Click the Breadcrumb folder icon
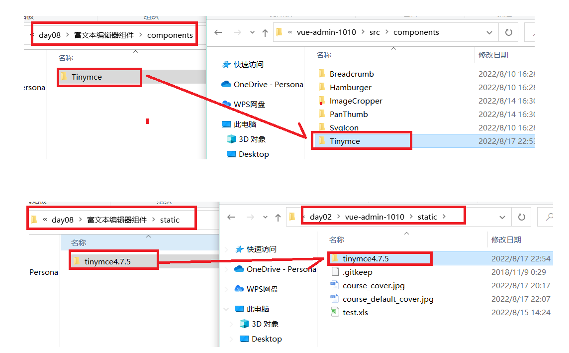This screenshot has height=353, width=569. pyautogui.click(x=321, y=73)
